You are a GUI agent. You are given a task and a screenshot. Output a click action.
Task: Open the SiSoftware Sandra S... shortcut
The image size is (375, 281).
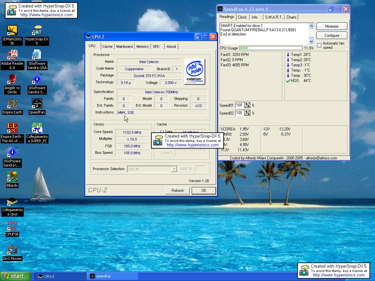click(37, 84)
